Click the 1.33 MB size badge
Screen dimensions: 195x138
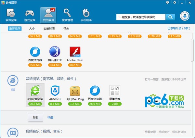[x=115, y=36]
